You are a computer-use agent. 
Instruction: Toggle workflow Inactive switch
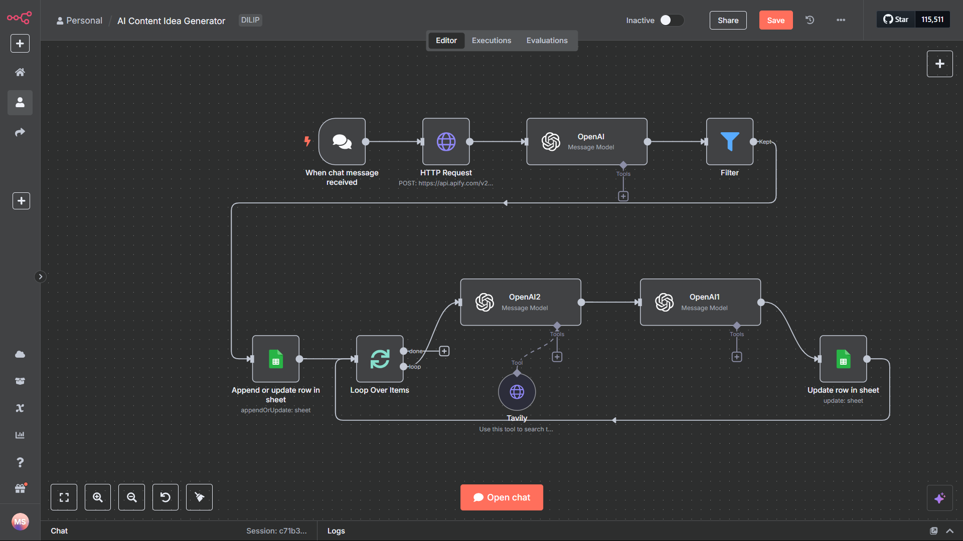pyautogui.click(x=672, y=20)
